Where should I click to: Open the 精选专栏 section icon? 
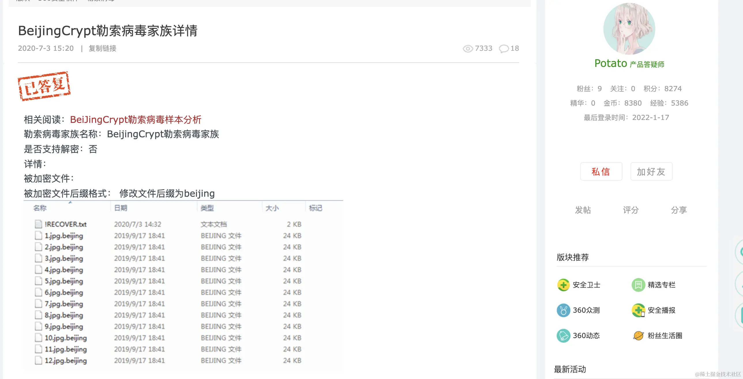638,285
